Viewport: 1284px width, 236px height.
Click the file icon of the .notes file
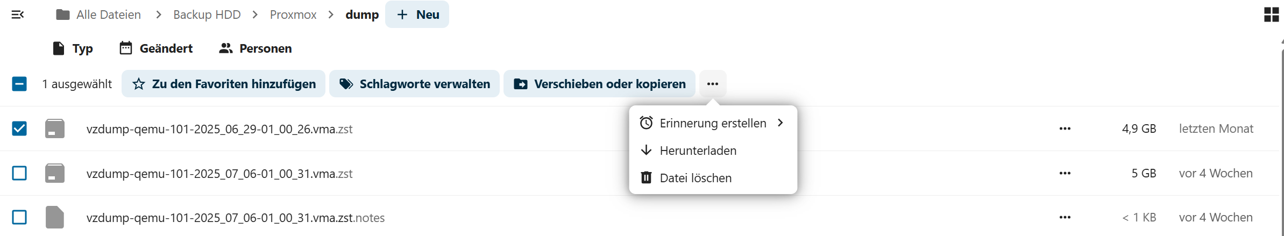click(x=55, y=218)
